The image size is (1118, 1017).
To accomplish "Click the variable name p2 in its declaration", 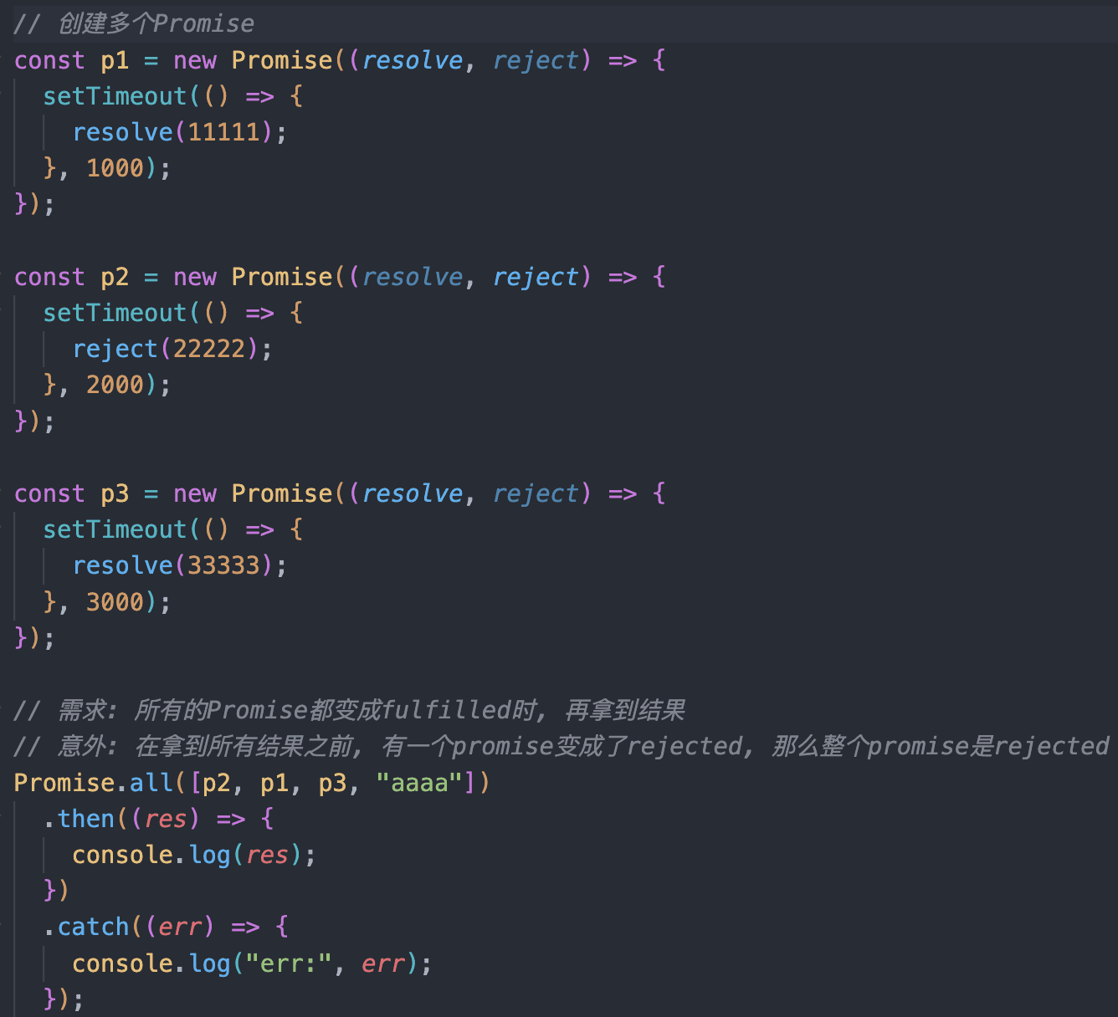I will coord(115,277).
